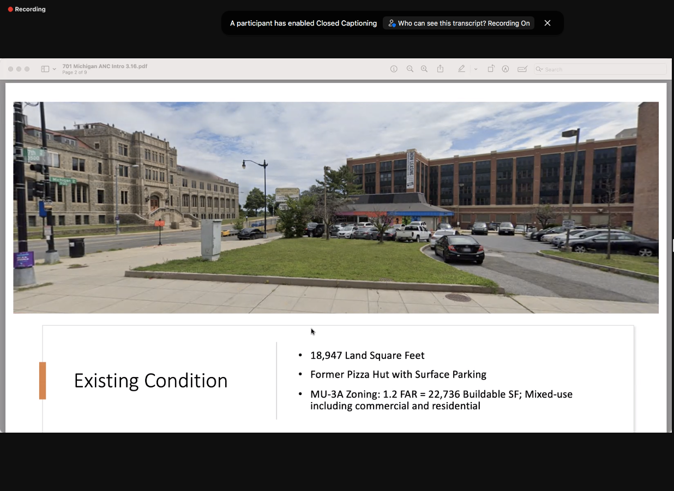Viewport: 674px width, 491px height.
Task: Click the street panorama photo in slide
Action: point(336,207)
